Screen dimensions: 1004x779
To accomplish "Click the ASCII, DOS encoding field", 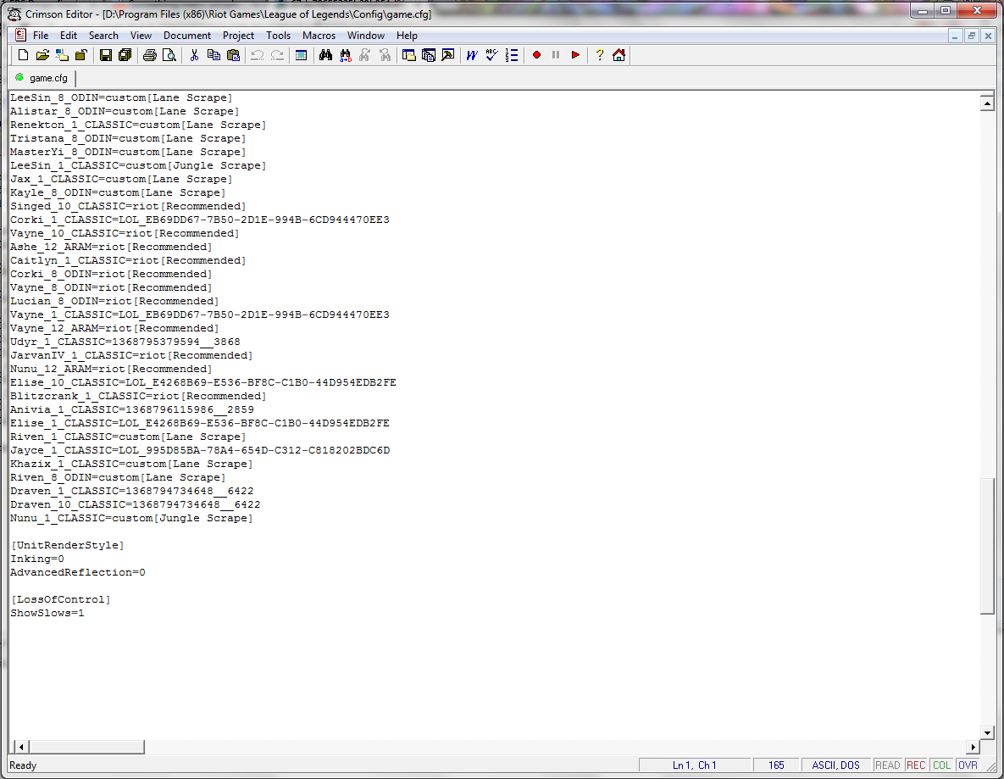I will 835,765.
